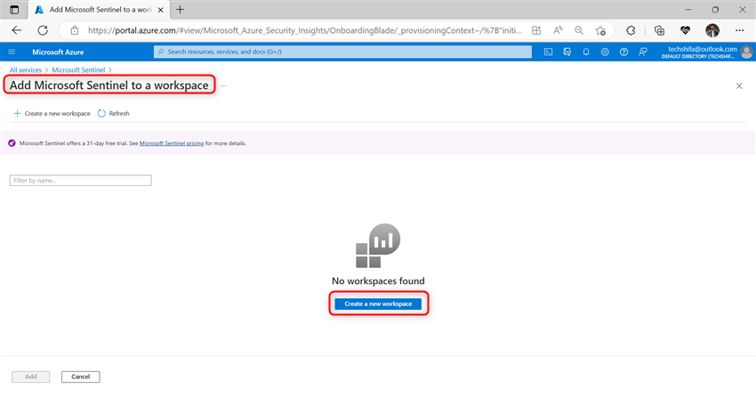
Task: Toggle Read aloud icon in address bar
Action: [558, 30]
